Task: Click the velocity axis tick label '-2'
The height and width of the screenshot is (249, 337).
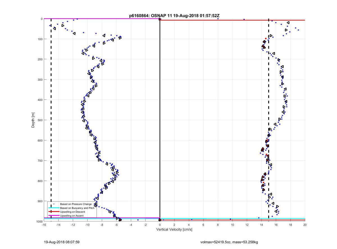Action: [x=145, y=225]
